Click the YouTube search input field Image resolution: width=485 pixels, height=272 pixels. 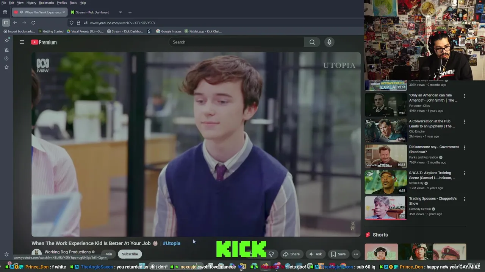coord(237,42)
